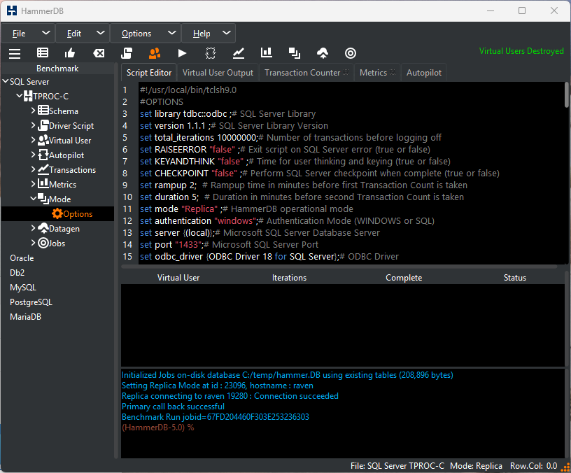Click the jobs target circle toolbar icon

(351, 53)
